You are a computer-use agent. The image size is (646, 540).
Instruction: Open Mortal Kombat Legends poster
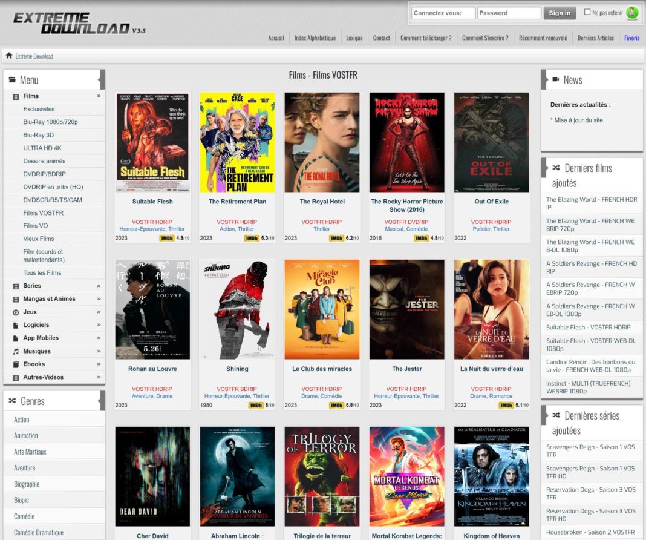(406, 476)
